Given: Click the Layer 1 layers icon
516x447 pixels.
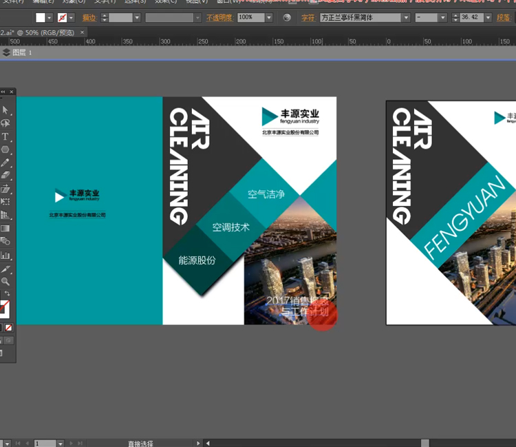Looking at the screenshot, I should (x=6, y=52).
